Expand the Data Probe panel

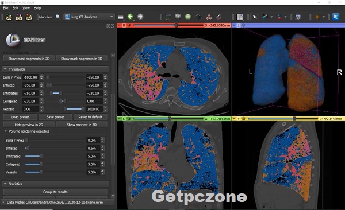[3, 203]
